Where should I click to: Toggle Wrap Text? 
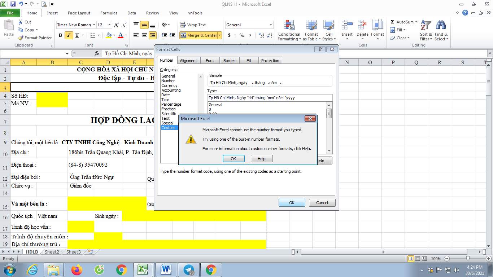193,25
